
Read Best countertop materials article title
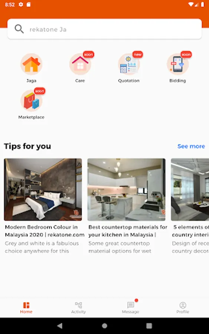(x=128, y=231)
